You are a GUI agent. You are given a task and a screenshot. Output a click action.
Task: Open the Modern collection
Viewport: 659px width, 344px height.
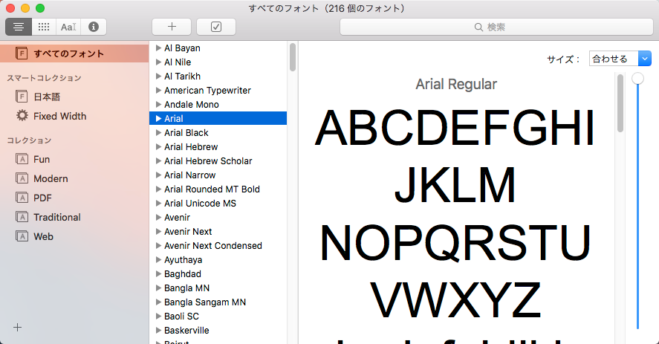[51, 179]
